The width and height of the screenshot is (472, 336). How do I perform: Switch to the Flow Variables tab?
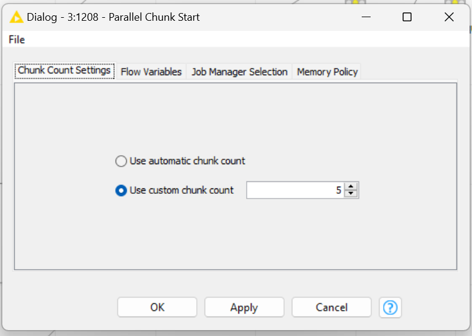[151, 72]
